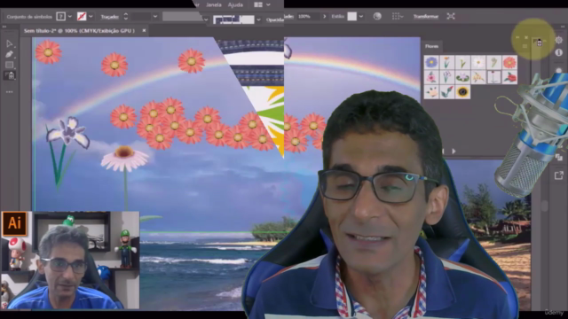The image size is (568, 319).
Task: Collapse the right panel dock arrows
Action: pyautogui.click(x=562, y=27)
